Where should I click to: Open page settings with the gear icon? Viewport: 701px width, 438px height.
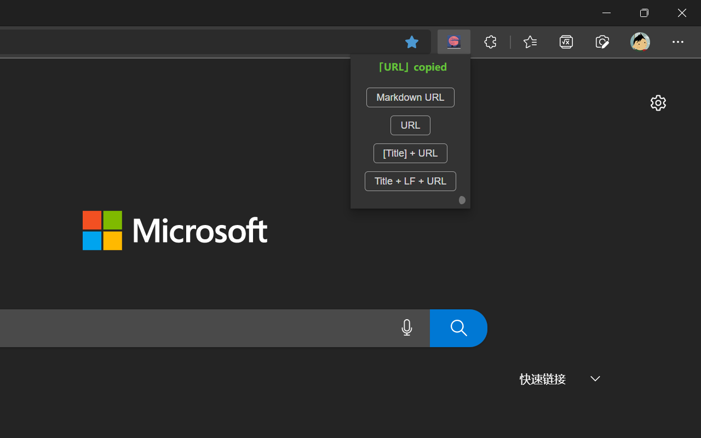[x=658, y=103]
